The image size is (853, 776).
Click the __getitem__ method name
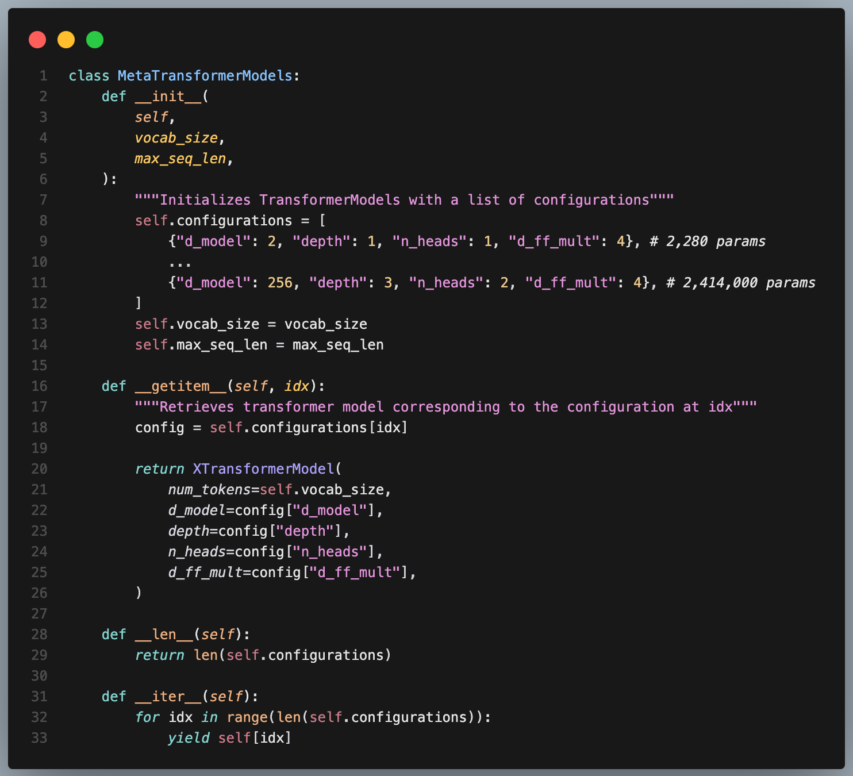tap(180, 386)
